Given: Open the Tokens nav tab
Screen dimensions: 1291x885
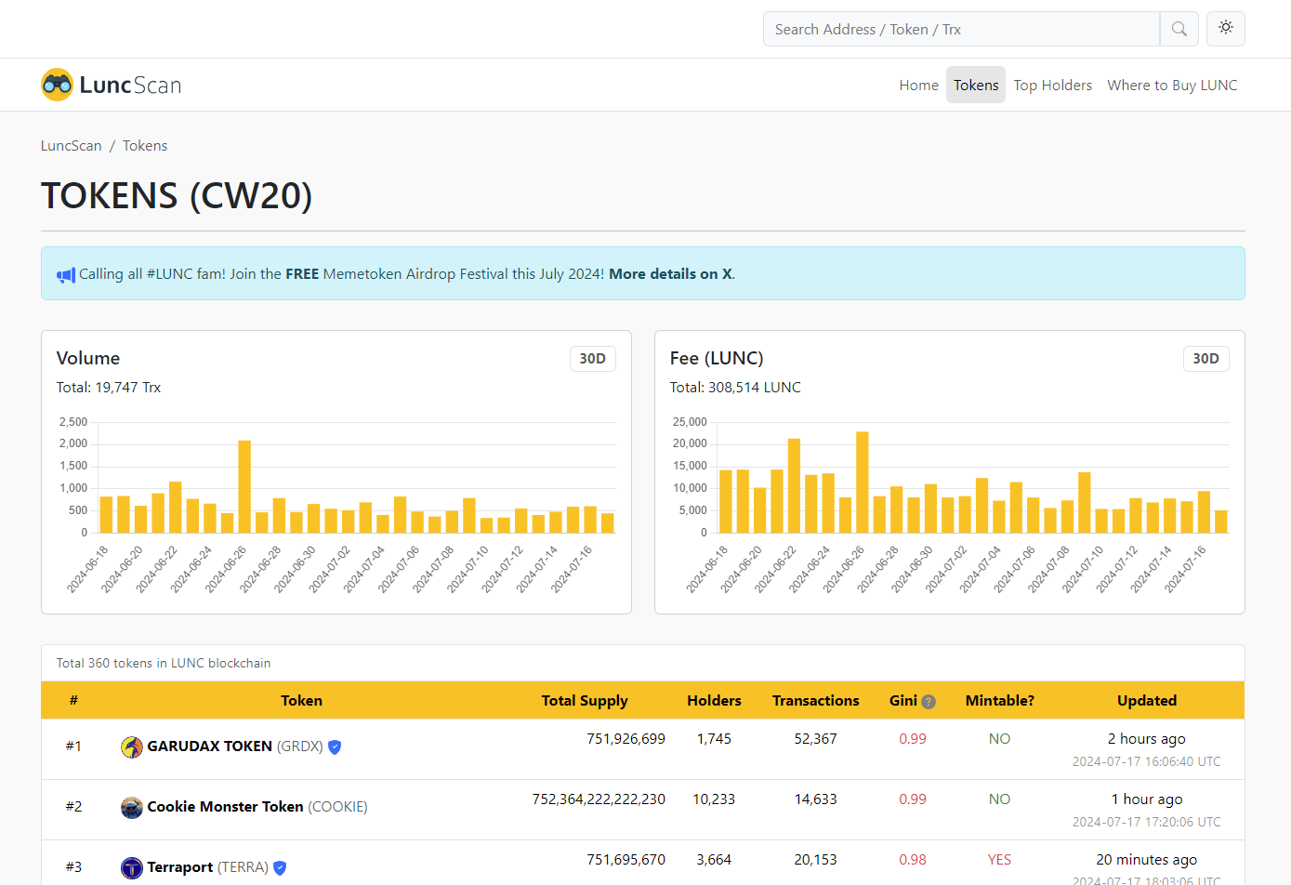Looking at the screenshot, I should coord(975,85).
